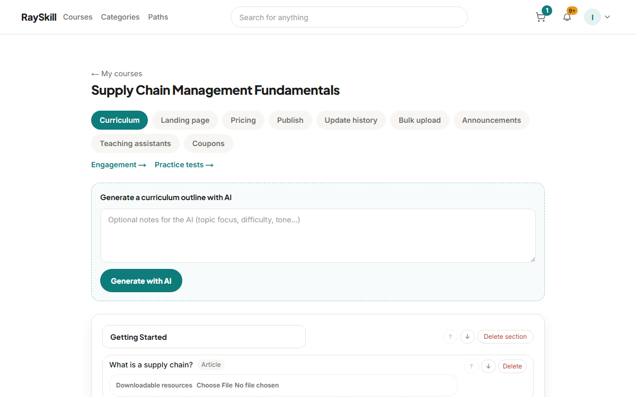636x397 pixels.
Task: Expand the account menu chevron
Action: pyautogui.click(x=607, y=17)
